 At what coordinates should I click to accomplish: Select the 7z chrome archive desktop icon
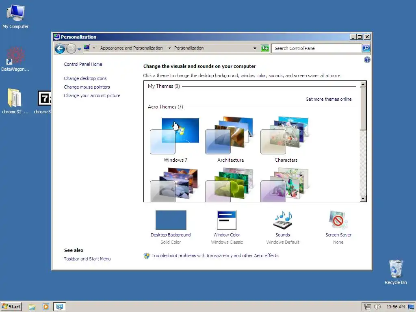[x=43, y=102]
